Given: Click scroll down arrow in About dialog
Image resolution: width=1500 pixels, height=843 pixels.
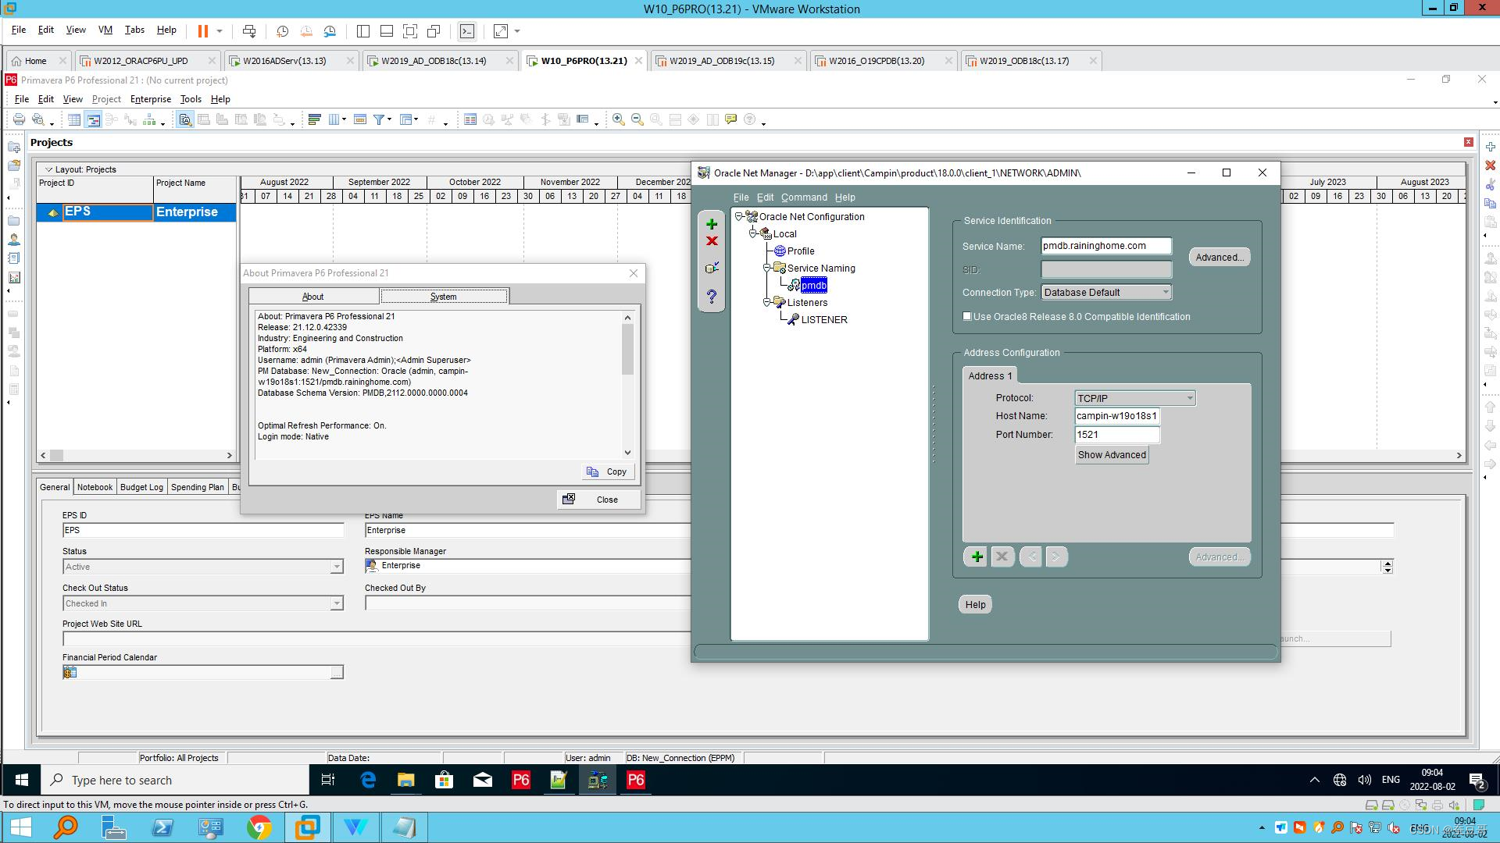Looking at the screenshot, I should click(627, 453).
